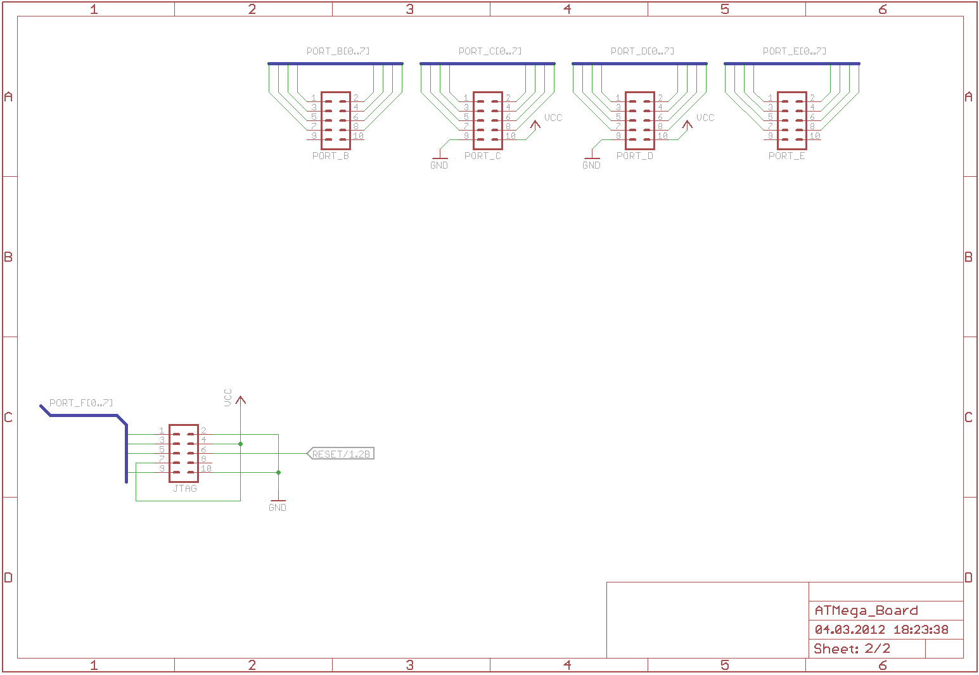979x675 pixels.
Task: Click the junction dot on JTAG pin 10 net
Action: pos(278,472)
